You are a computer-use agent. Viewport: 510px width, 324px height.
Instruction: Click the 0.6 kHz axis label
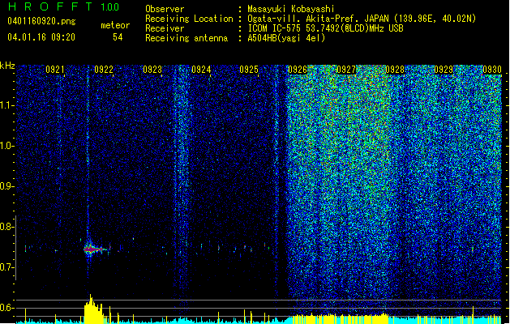pyautogui.click(x=7, y=308)
